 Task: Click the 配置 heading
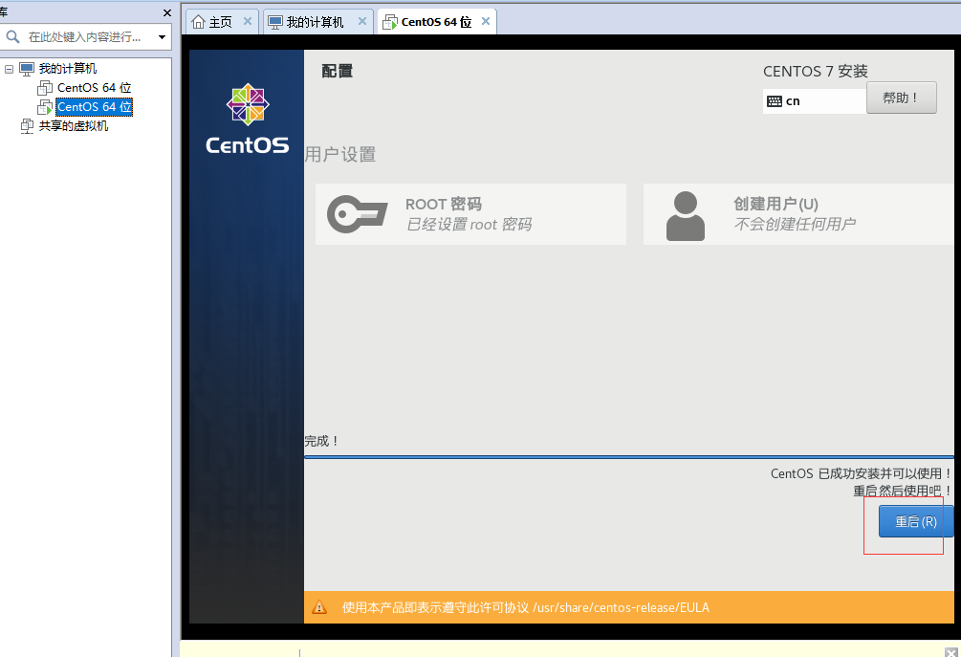[338, 71]
